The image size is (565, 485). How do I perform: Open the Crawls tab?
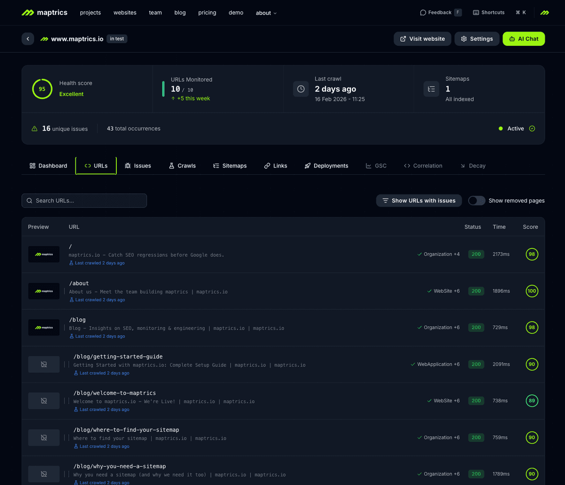[x=182, y=166]
